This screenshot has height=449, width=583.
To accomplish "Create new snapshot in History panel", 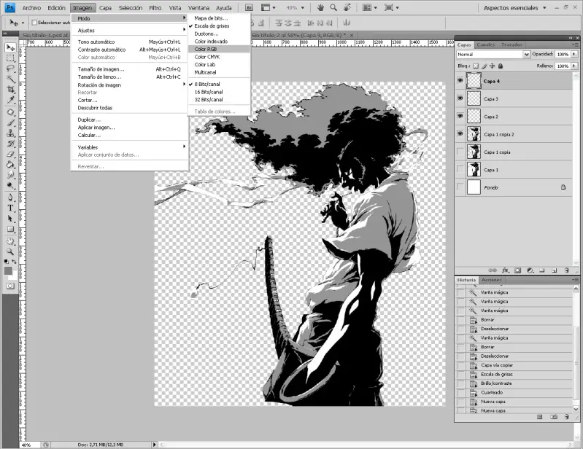I will point(554,417).
